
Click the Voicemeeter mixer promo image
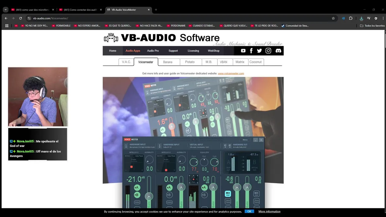point(193,143)
